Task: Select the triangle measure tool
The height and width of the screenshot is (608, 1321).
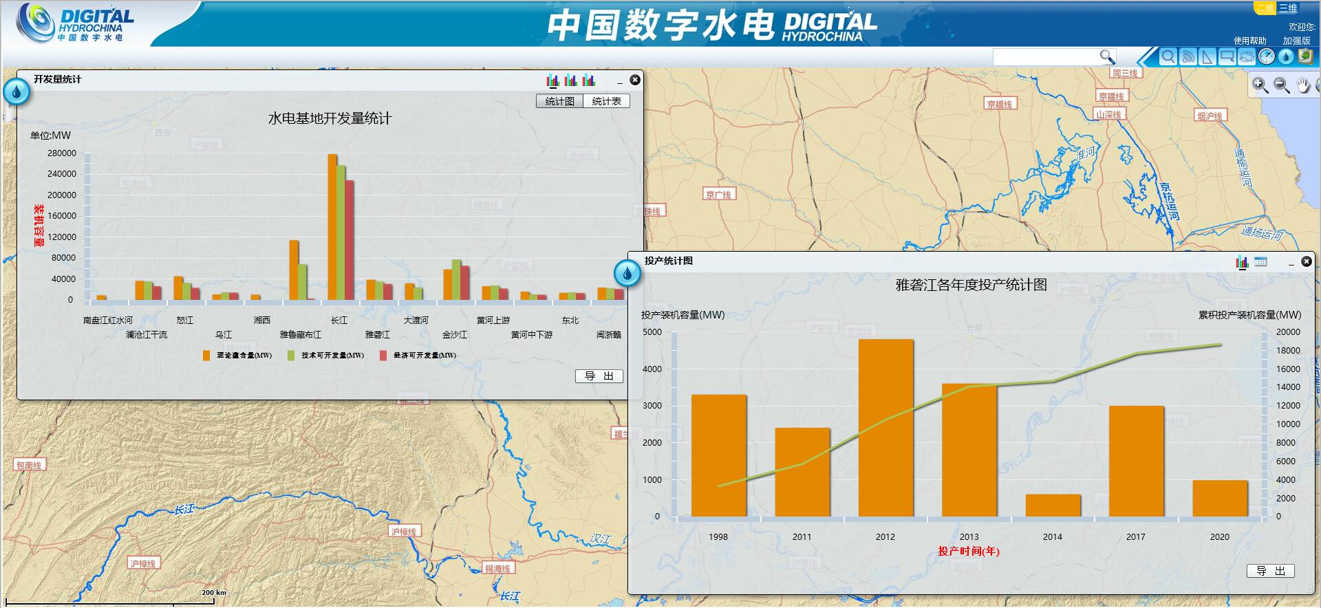Action: pyautogui.click(x=1207, y=56)
